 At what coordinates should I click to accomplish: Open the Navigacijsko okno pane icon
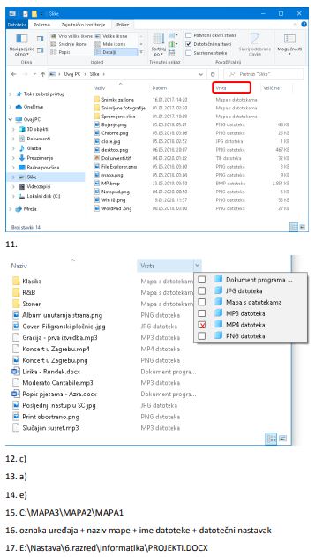(x=21, y=40)
